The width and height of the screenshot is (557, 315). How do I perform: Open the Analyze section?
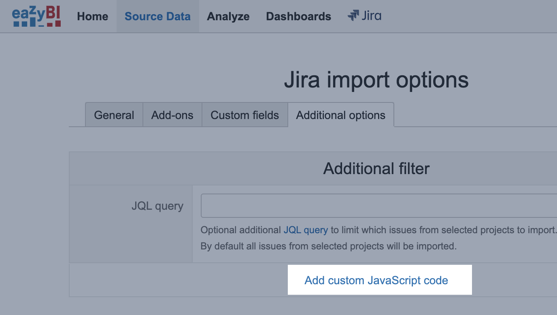228,17
